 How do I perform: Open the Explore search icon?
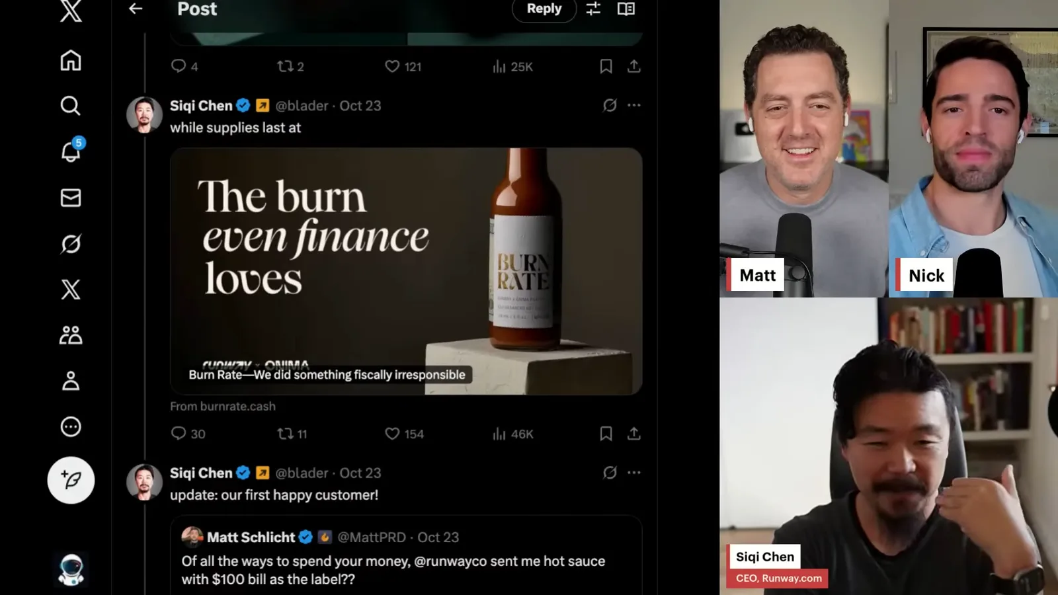pyautogui.click(x=71, y=106)
